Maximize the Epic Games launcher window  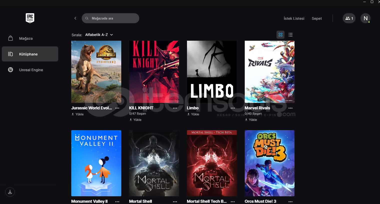[x=372, y=2]
